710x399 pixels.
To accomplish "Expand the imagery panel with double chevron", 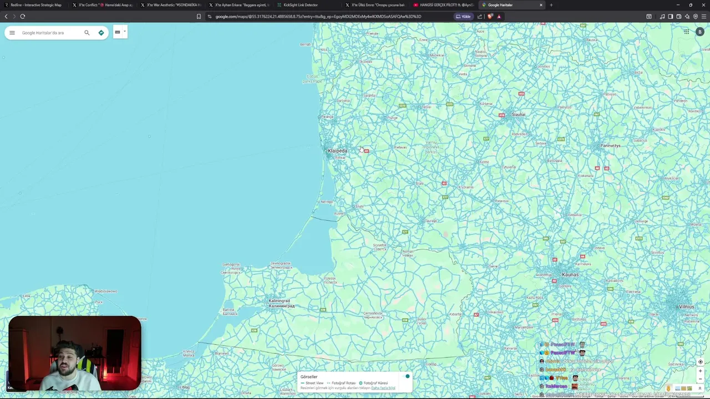I will (701, 388).
